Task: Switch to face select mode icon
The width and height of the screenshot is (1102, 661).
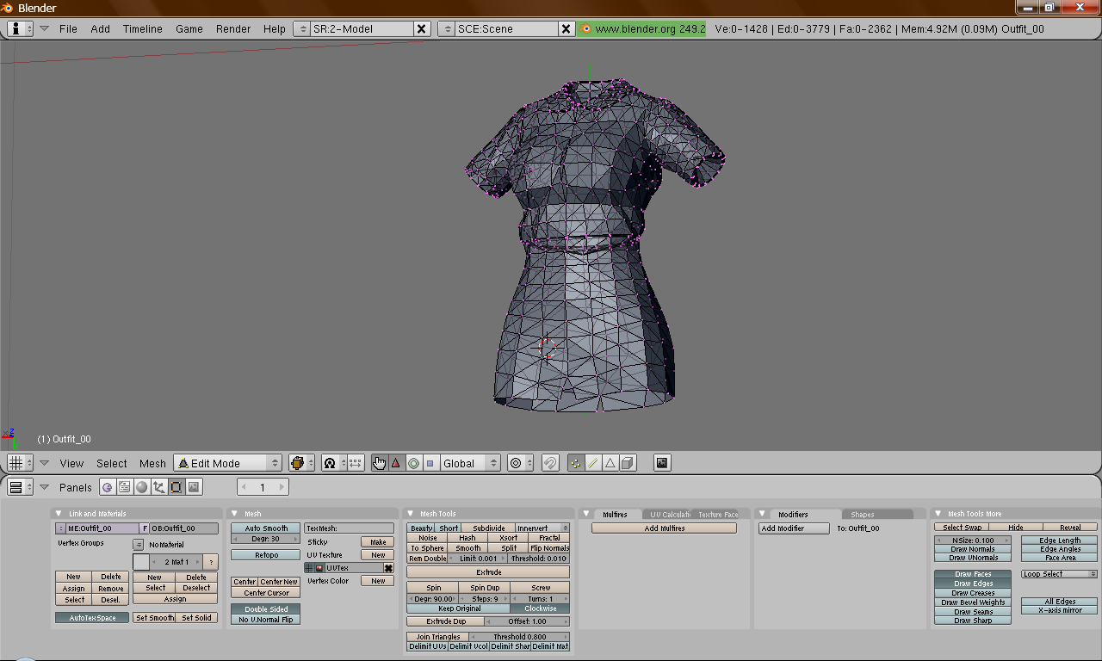Action: [610, 463]
